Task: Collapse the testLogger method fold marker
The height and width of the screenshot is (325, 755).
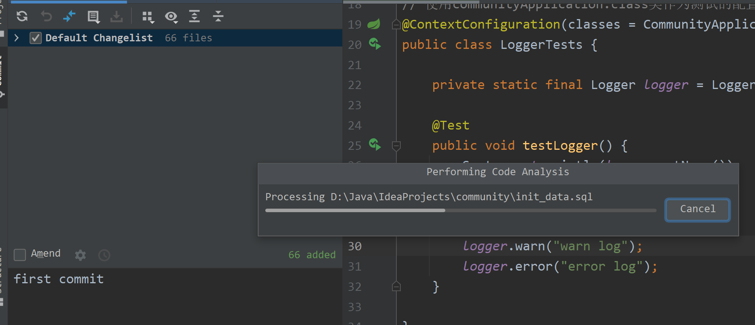Action: [x=396, y=146]
